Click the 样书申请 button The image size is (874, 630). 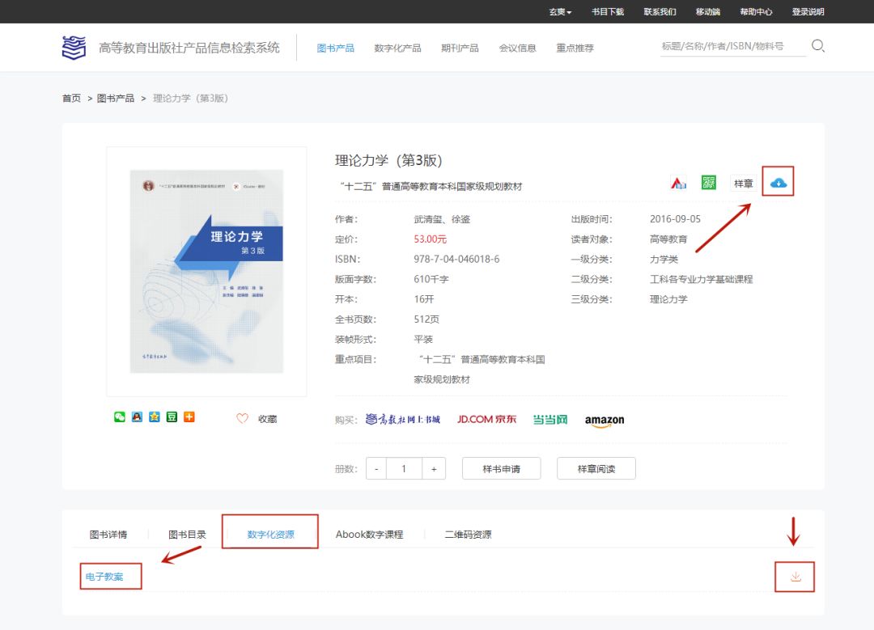pyautogui.click(x=501, y=469)
